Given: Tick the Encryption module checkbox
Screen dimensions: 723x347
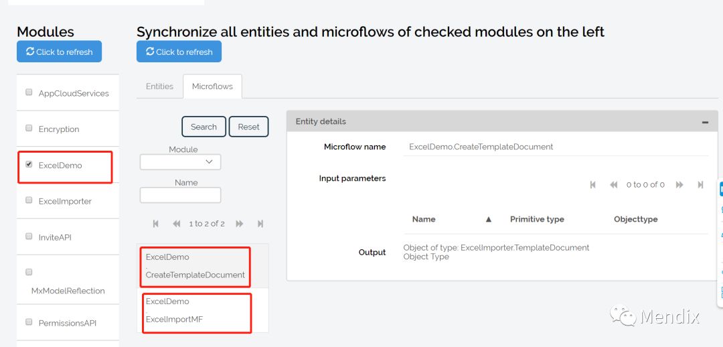Looking at the screenshot, I should [x=29, y=128].
